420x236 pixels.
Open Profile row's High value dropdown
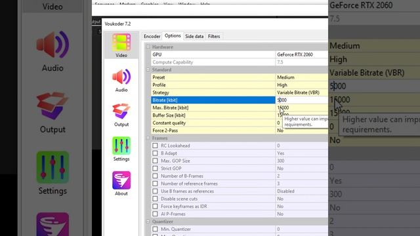302,85
